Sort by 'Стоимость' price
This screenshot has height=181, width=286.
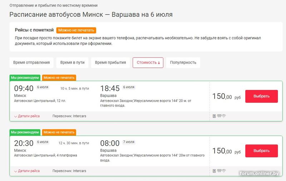click(148, 62)
